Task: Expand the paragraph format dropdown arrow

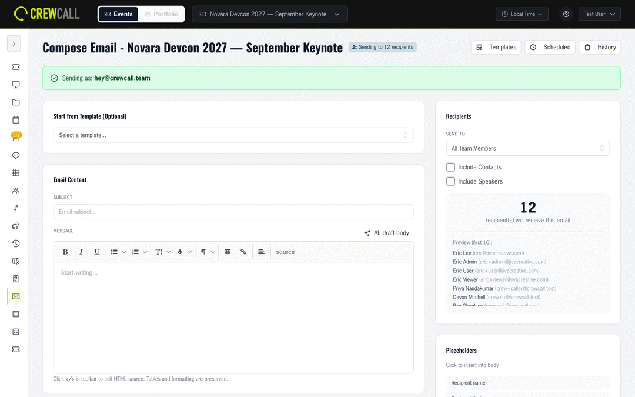Action: [x=213, y=252]
